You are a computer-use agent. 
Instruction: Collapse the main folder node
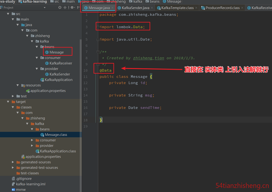(13, 19)
